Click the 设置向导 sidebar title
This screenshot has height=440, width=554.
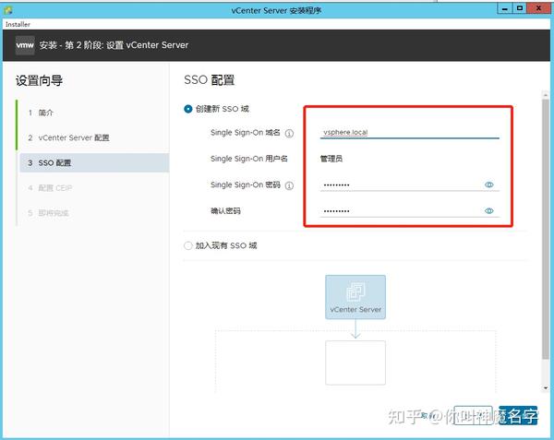click(x=39, y=80)
